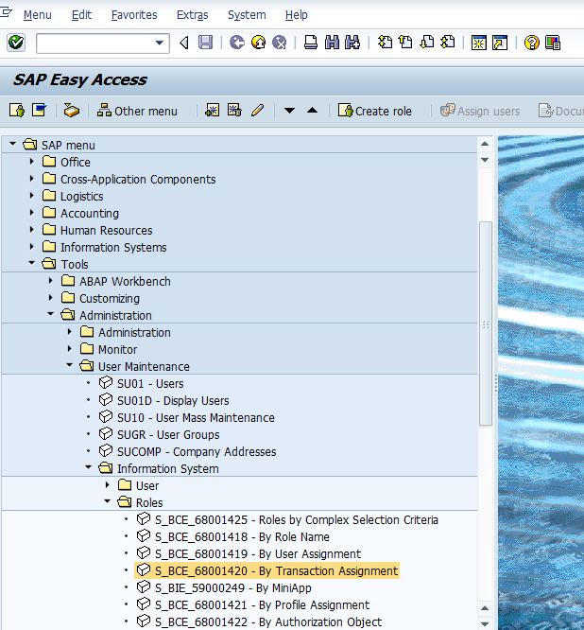
Task: Collapse the Roles folder in Information System
Action: tap(108, 503)
